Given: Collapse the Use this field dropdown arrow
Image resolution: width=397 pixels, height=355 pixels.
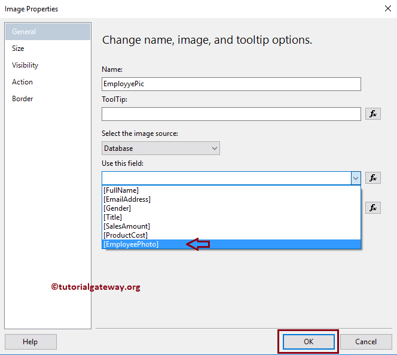Looking at the screenshot, I should [x=356, y=178].
